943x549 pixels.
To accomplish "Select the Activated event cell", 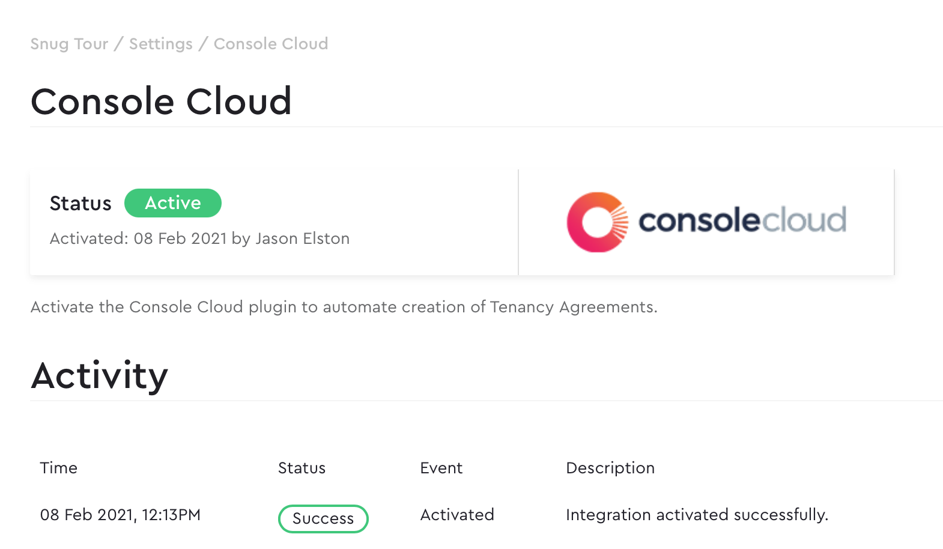I will [x=457, y=515].
